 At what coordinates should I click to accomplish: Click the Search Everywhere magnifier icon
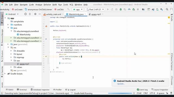167,9
